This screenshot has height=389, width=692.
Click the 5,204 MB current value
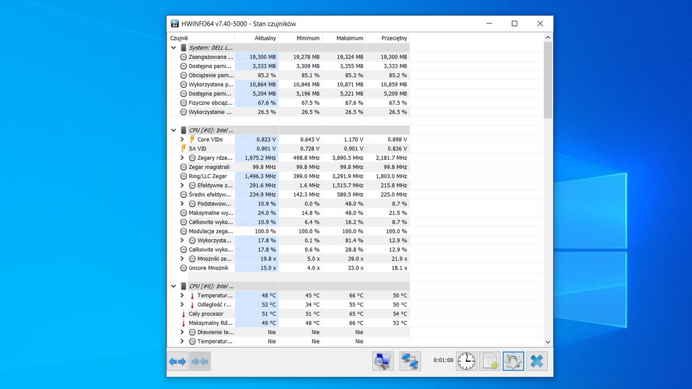pyautogui.click(x=264, y=93)
